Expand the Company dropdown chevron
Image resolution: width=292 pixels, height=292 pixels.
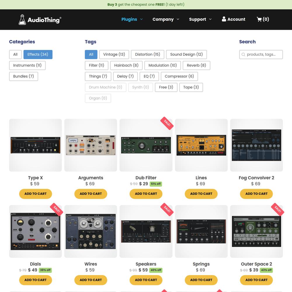178,19
